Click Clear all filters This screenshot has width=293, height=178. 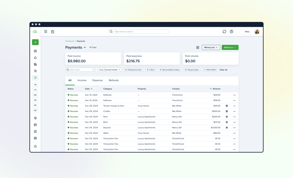223,70
